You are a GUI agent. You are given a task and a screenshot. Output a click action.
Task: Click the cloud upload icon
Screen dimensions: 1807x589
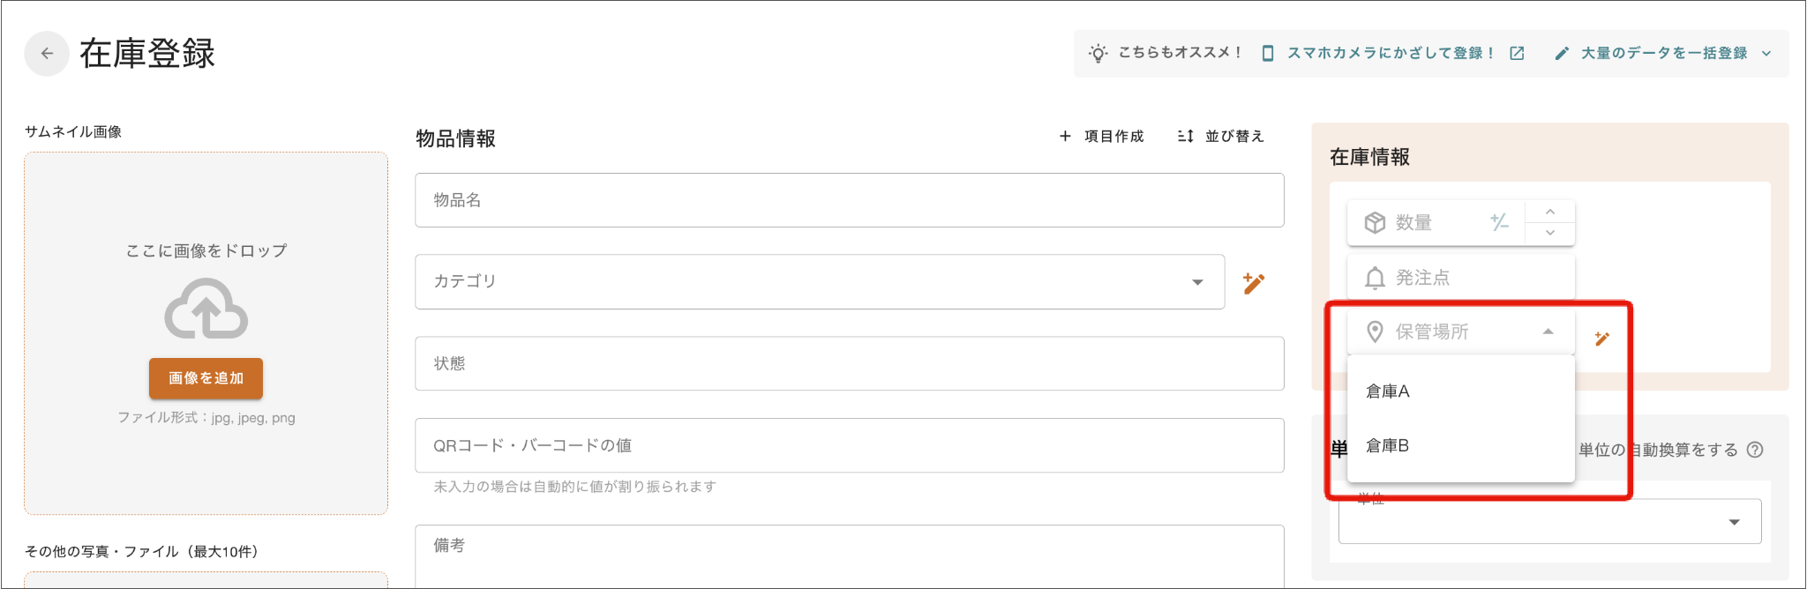[x=206, y=309]
